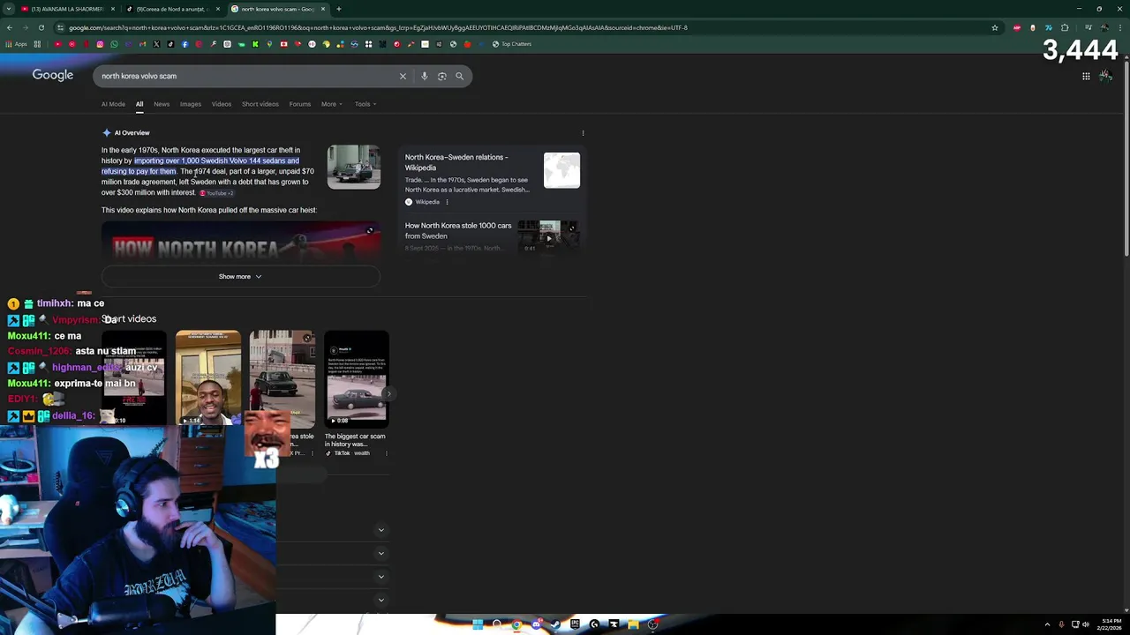Open the Instagram bookmark
The width and height of the screenshot is (1130, 635).
[x=100, y=44]
